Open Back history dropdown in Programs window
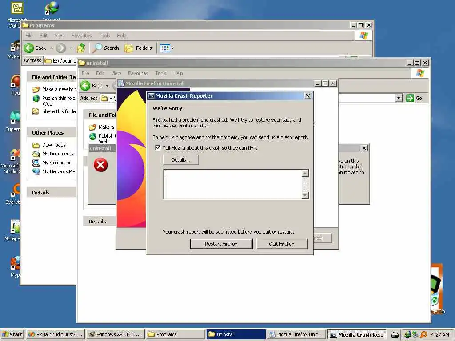The width and height of the screenshot is (455, 341). (51, 48)
